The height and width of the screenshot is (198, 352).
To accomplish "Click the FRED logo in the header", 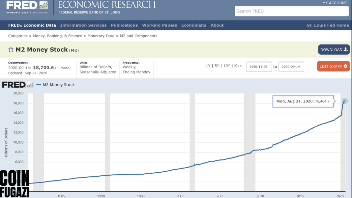I will click(27, 7).
